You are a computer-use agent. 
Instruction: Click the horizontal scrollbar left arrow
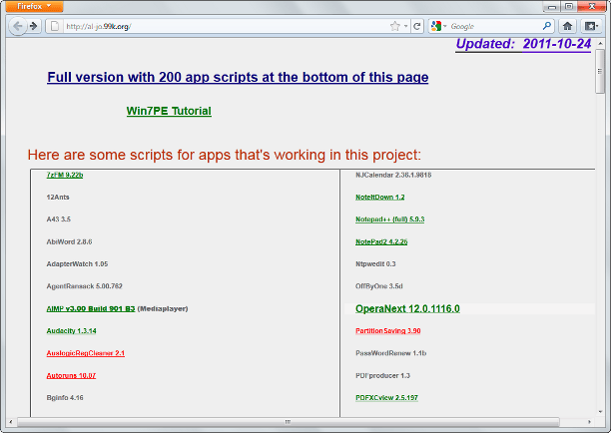pos(11,422)
